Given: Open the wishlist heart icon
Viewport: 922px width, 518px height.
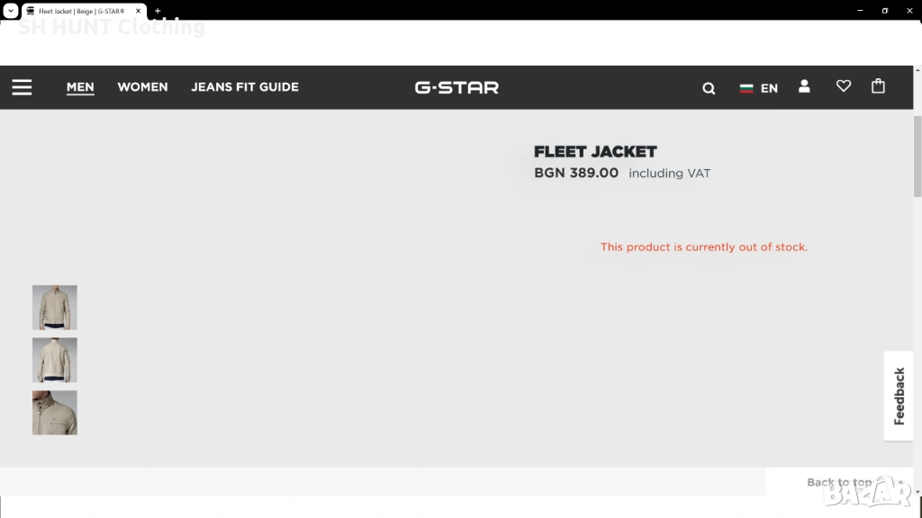Looking at the screenshot, I should click(x=843, y=86).
